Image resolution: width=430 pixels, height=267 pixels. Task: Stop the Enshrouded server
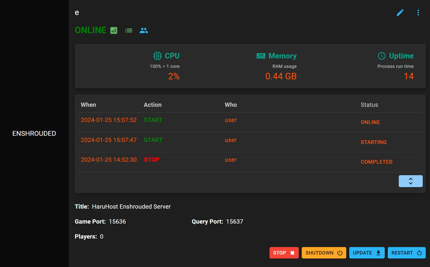tap(284, 253)
